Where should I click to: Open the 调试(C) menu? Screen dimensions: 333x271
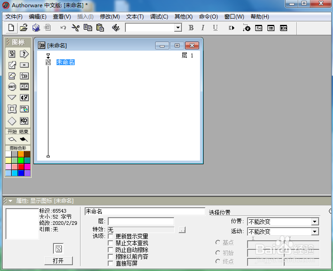pos(159,17)
